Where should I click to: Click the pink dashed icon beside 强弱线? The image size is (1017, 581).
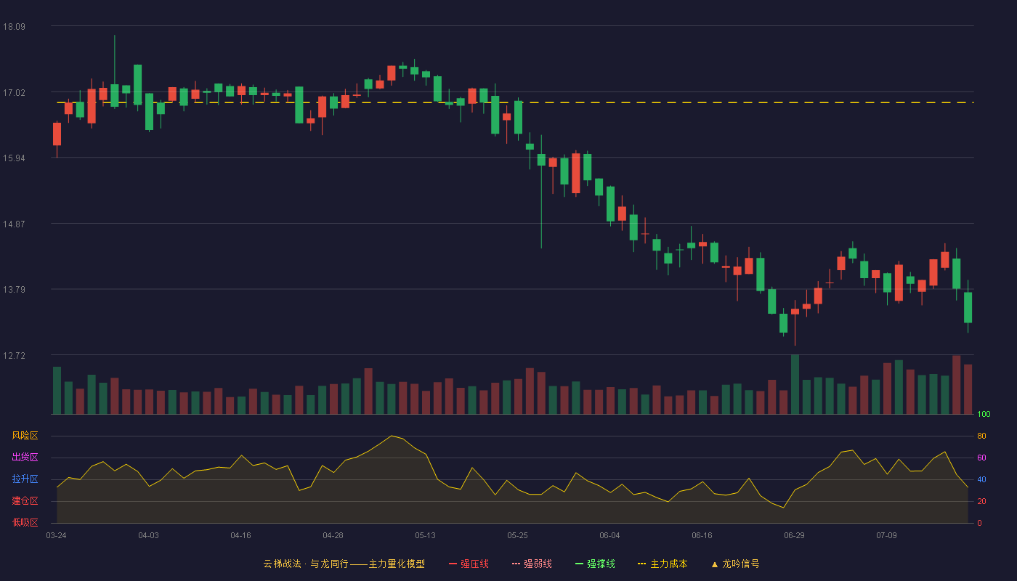coord(516,564)
